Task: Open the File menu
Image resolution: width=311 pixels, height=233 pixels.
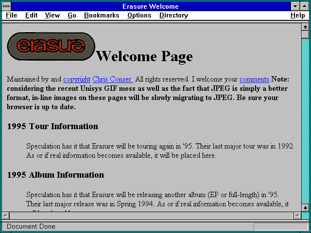Action: tap(12, 16)
